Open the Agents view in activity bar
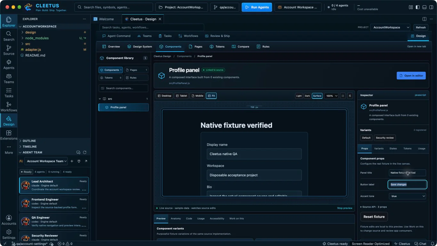This screenshot has width=437, height=246. [9, 64]
